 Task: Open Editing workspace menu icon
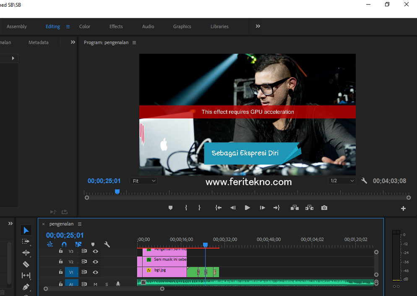click(68, 26)
